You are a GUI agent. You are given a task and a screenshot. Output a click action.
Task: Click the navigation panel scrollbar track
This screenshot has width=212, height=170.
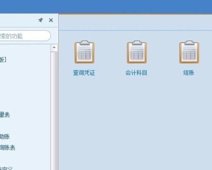pos(54,110)
